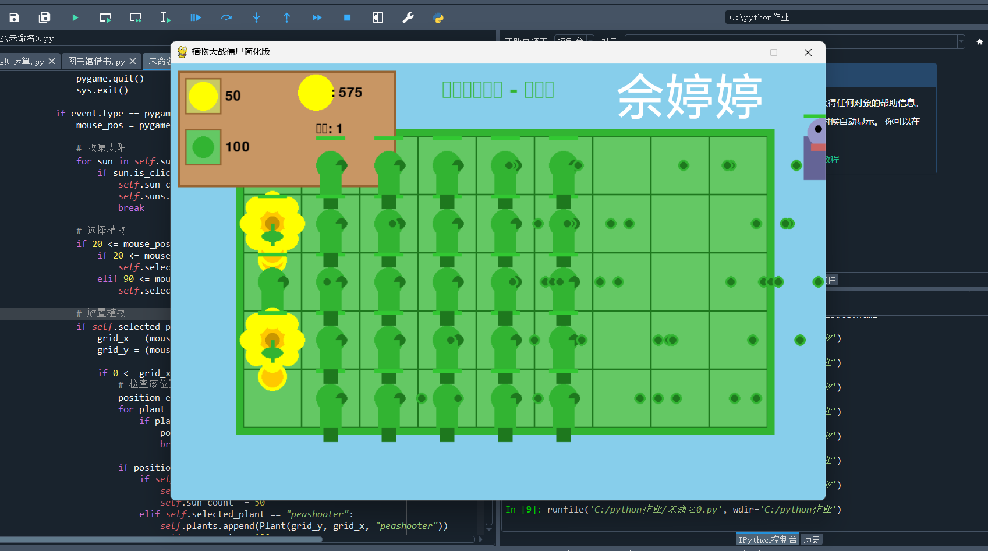
Task: Click the sys.exit() code line
Action: pyautogui.click(x=102, y=90)
